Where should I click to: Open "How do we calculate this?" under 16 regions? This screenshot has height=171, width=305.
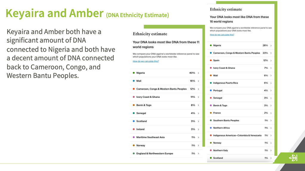[x=222, y=35]
